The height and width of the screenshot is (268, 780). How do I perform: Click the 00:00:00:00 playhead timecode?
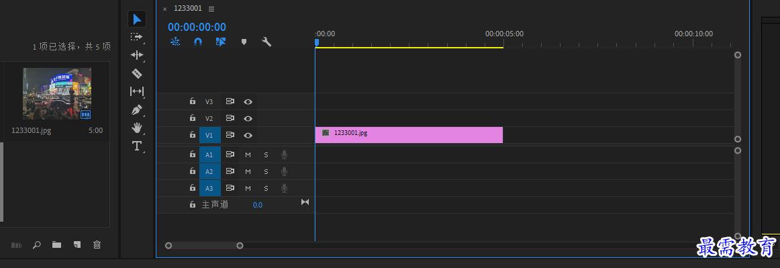(x=197, y=28)
